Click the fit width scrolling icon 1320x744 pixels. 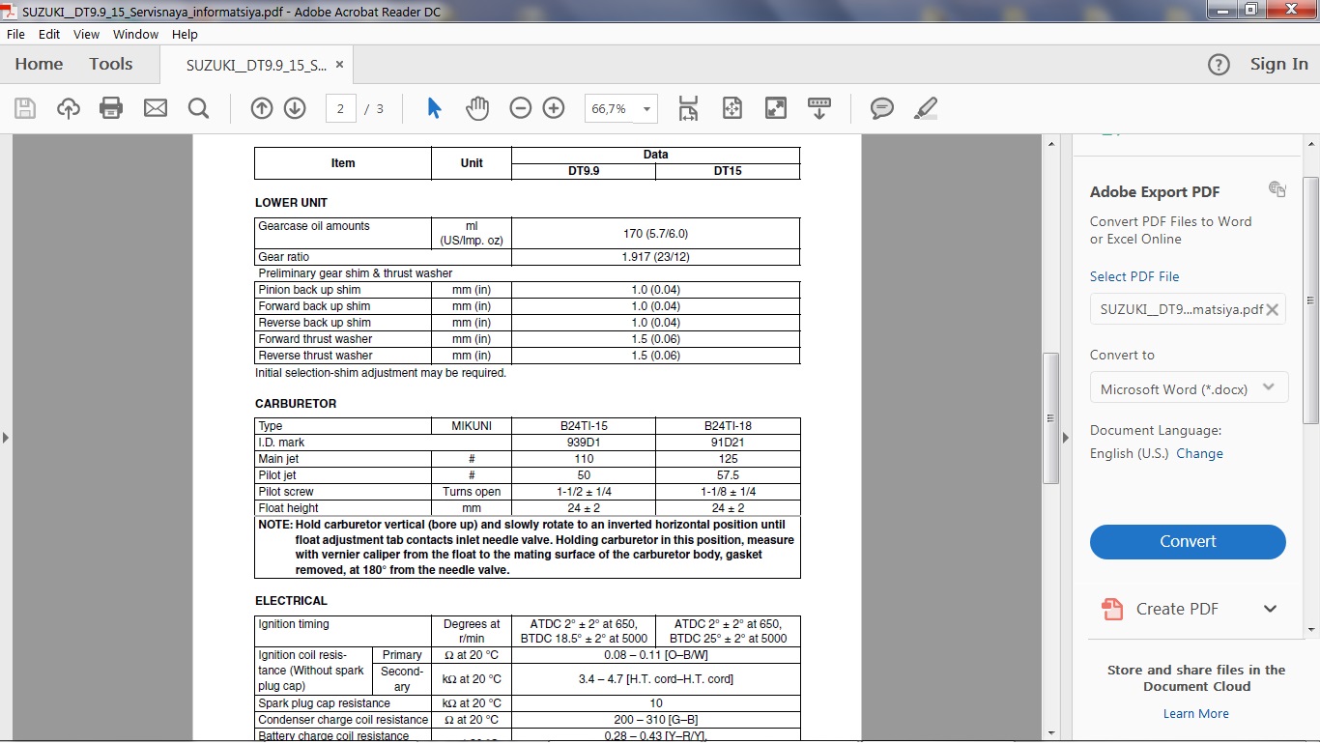(x=688, y=108)
